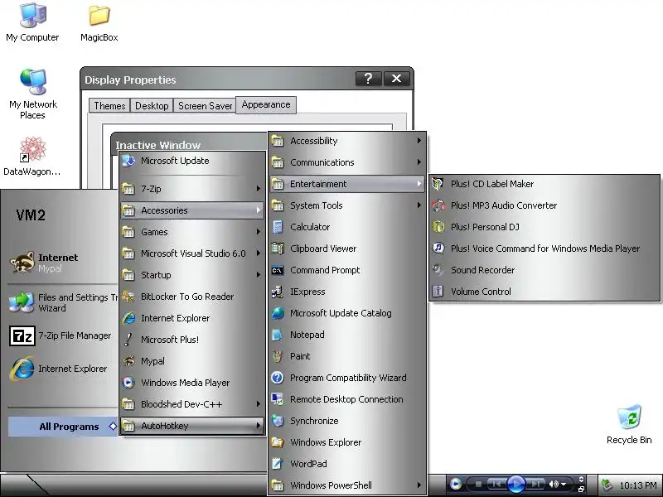663x497 pixels.
Task: Expand the 7-Zip submenu
Action: click(192, 189)
